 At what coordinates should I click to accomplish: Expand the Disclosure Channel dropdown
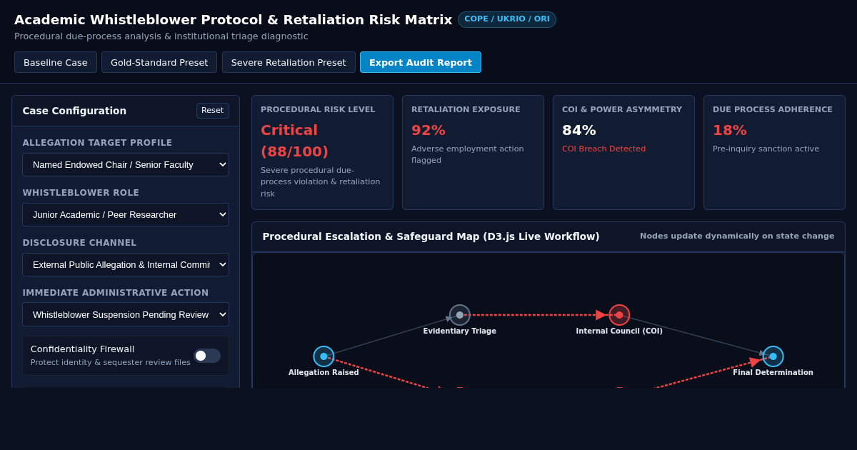coord(126,264)
